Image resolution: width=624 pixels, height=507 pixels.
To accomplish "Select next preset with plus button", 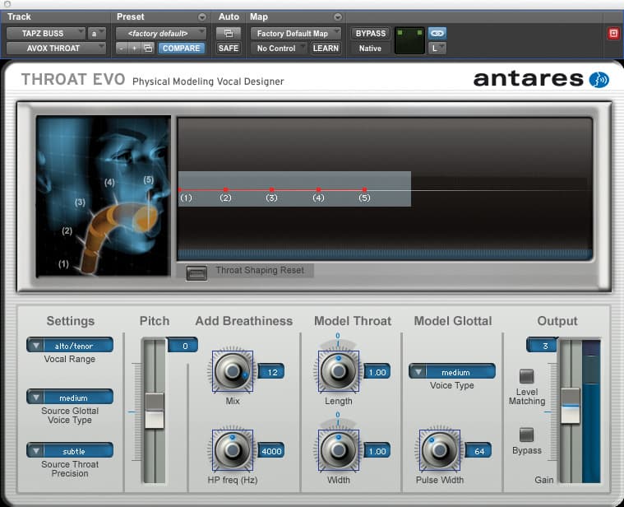I will (135, 49).
